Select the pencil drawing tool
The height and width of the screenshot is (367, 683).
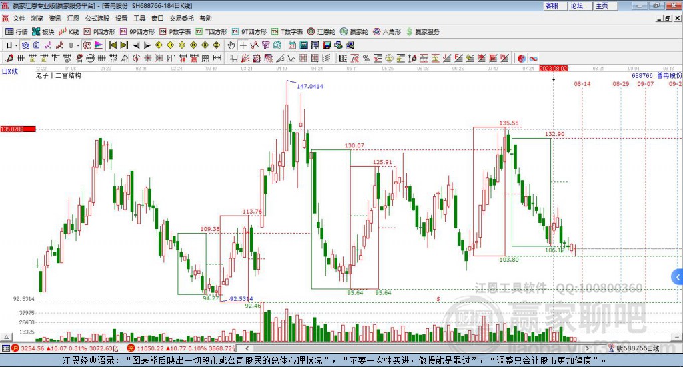pyautogui.click(x=9, y=58)
